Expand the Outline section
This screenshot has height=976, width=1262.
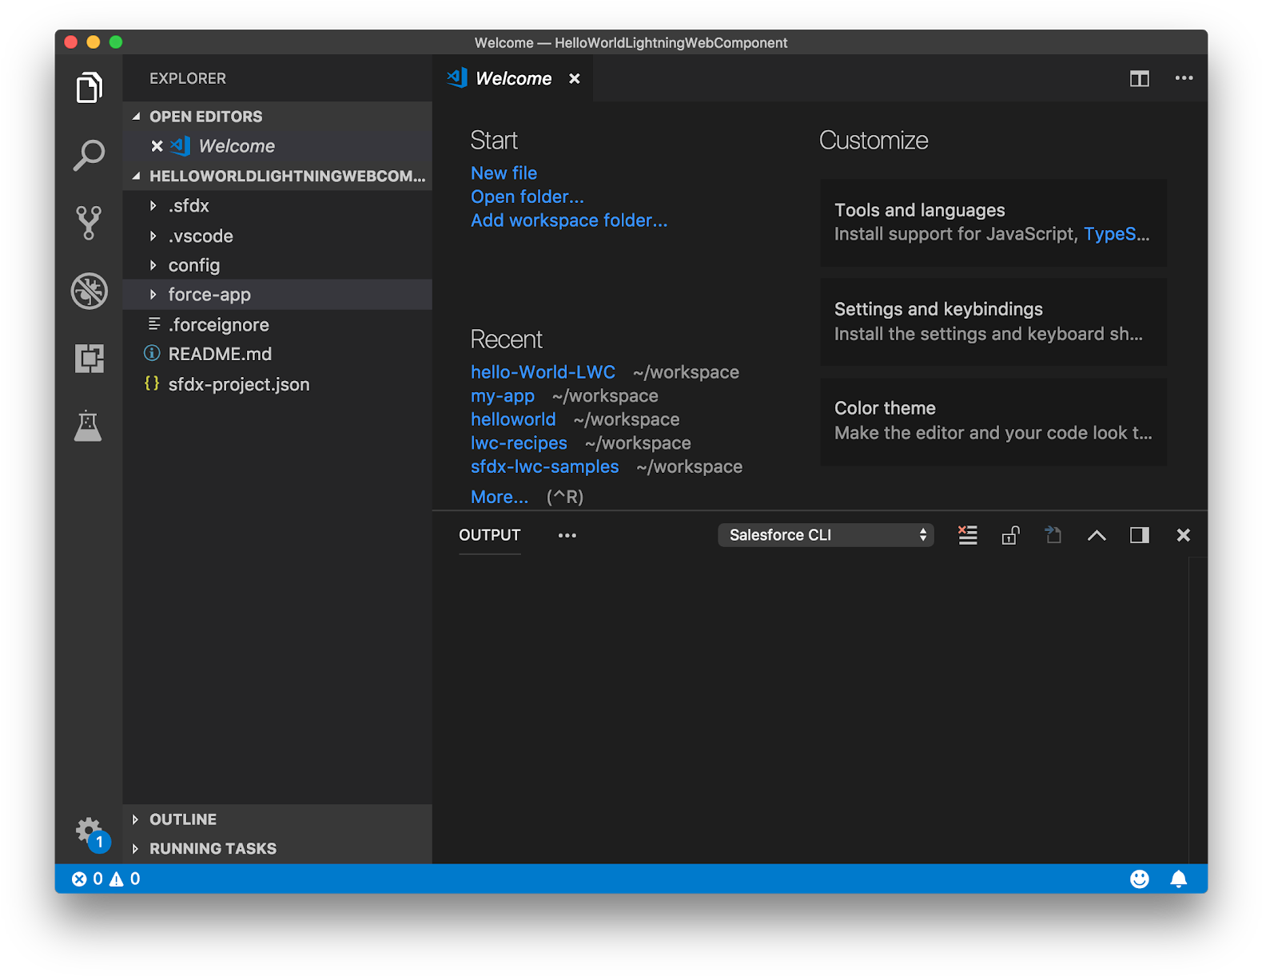pos(277,819)
